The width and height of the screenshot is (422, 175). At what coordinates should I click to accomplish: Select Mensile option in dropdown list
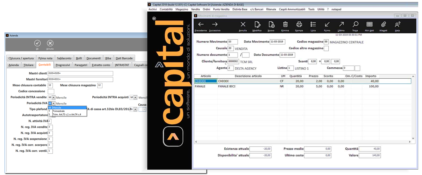pos(67,108)
